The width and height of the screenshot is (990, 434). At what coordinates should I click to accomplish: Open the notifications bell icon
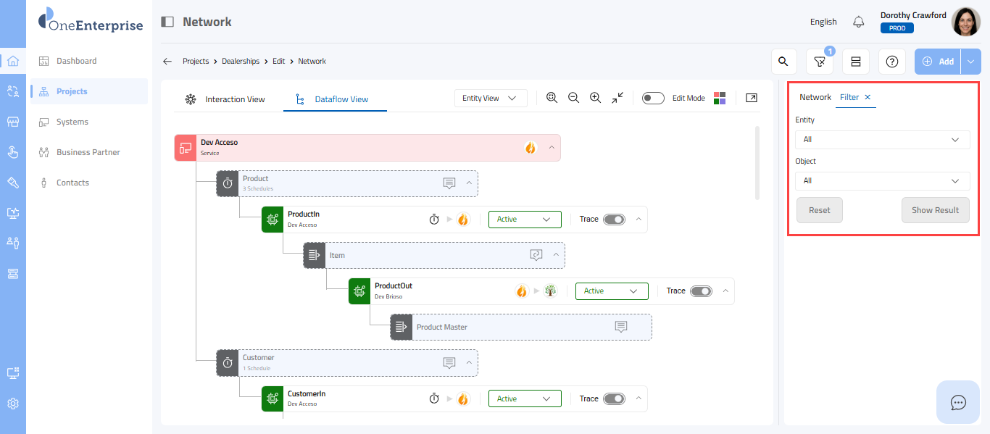pos(859,22)
